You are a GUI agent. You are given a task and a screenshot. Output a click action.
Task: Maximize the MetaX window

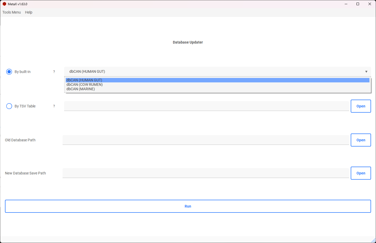[358, 4]
